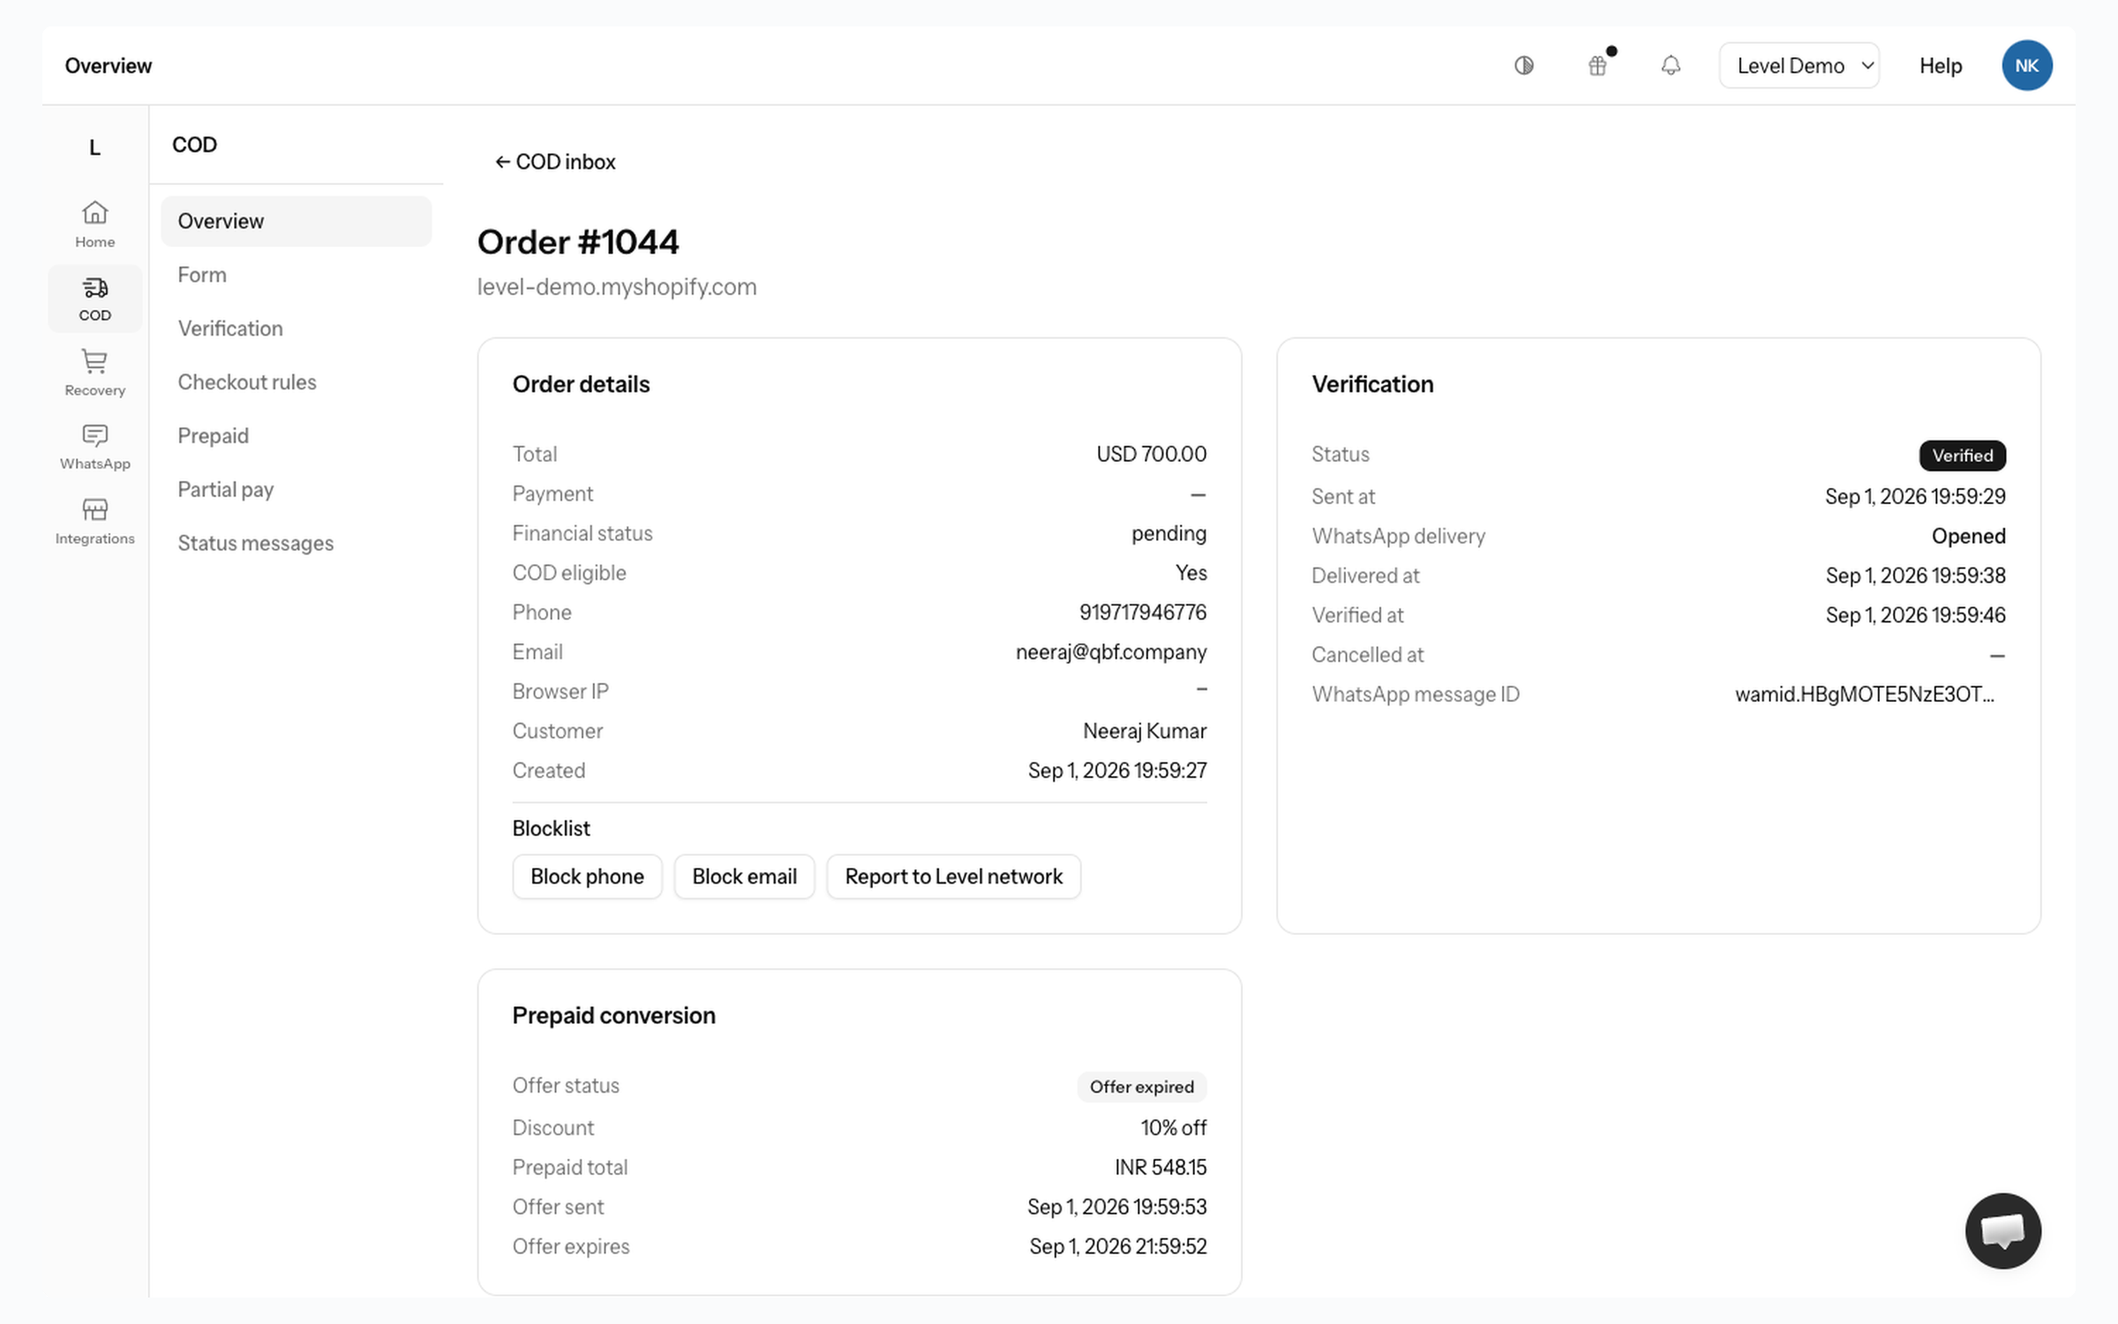Click customer name Neeraj Kumar

coord(1144,731)
